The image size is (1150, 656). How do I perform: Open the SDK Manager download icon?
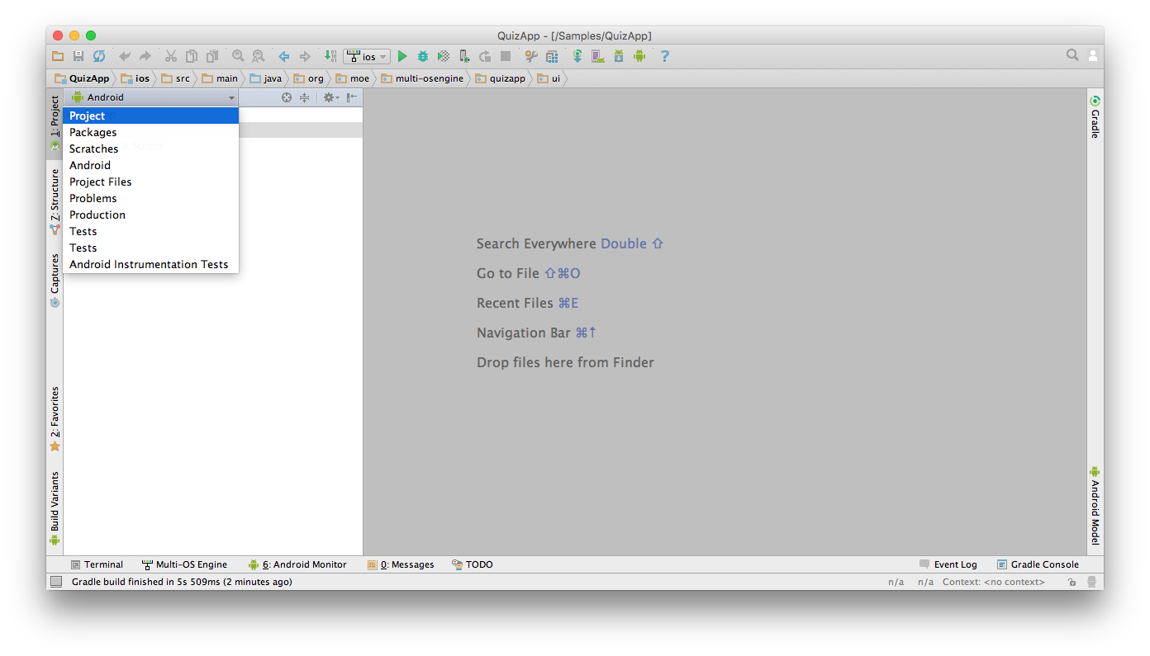point(619,56)
